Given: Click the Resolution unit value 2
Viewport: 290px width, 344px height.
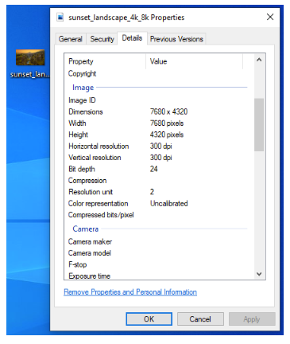Looking at the screenshot, I should coord(152,192).
